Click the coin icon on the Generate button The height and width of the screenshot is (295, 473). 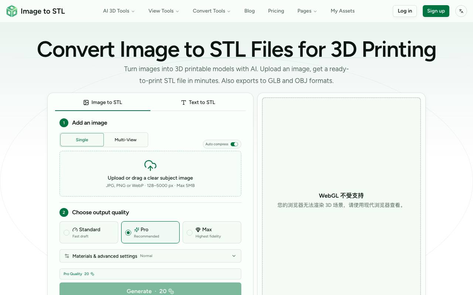pos(171,291)
